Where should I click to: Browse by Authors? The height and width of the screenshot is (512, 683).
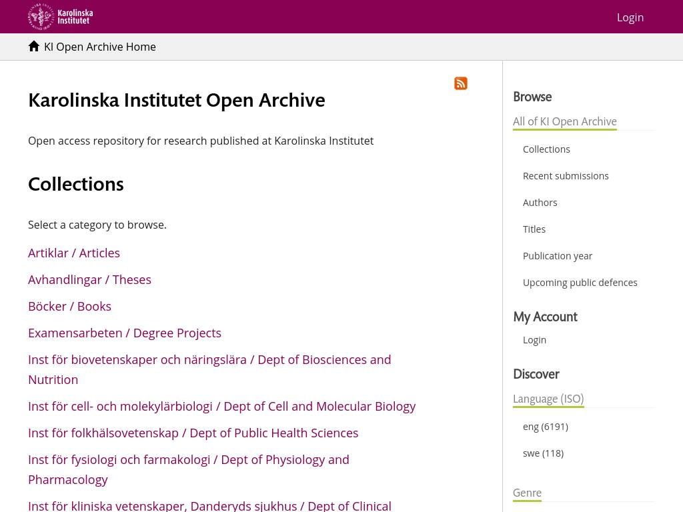(540, 203)
